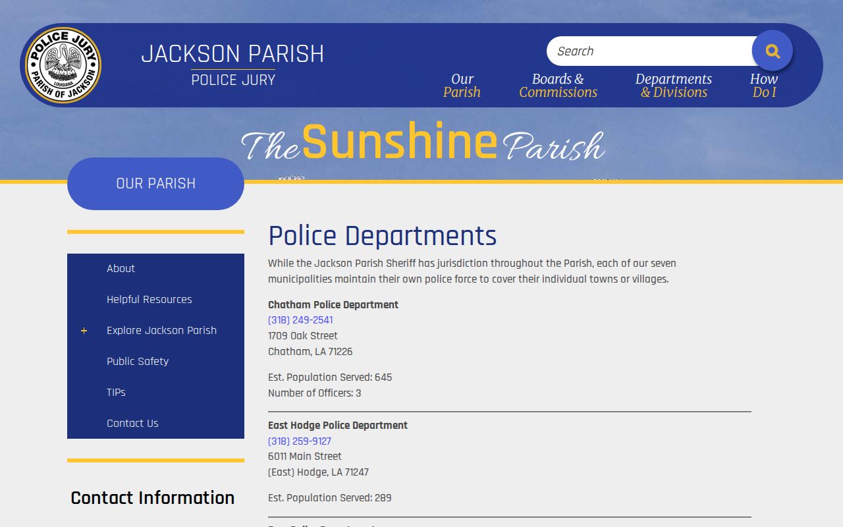Click the Police Jury seal logo
Screen dimensions: 843x527
click(63, 65)
